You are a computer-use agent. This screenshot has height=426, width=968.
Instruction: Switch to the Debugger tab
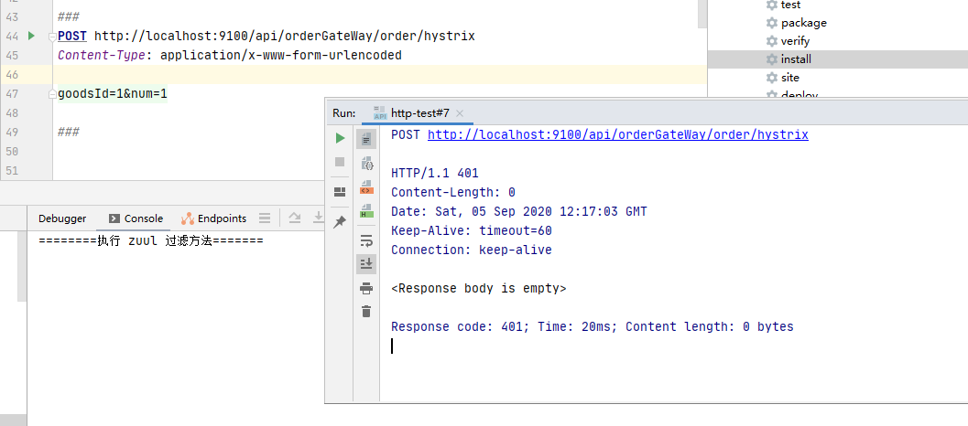pos(62,218)
